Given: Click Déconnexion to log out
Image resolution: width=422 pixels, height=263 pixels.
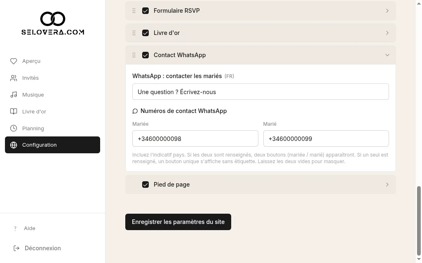Looking at the screenshot, I should coord(43,248).
